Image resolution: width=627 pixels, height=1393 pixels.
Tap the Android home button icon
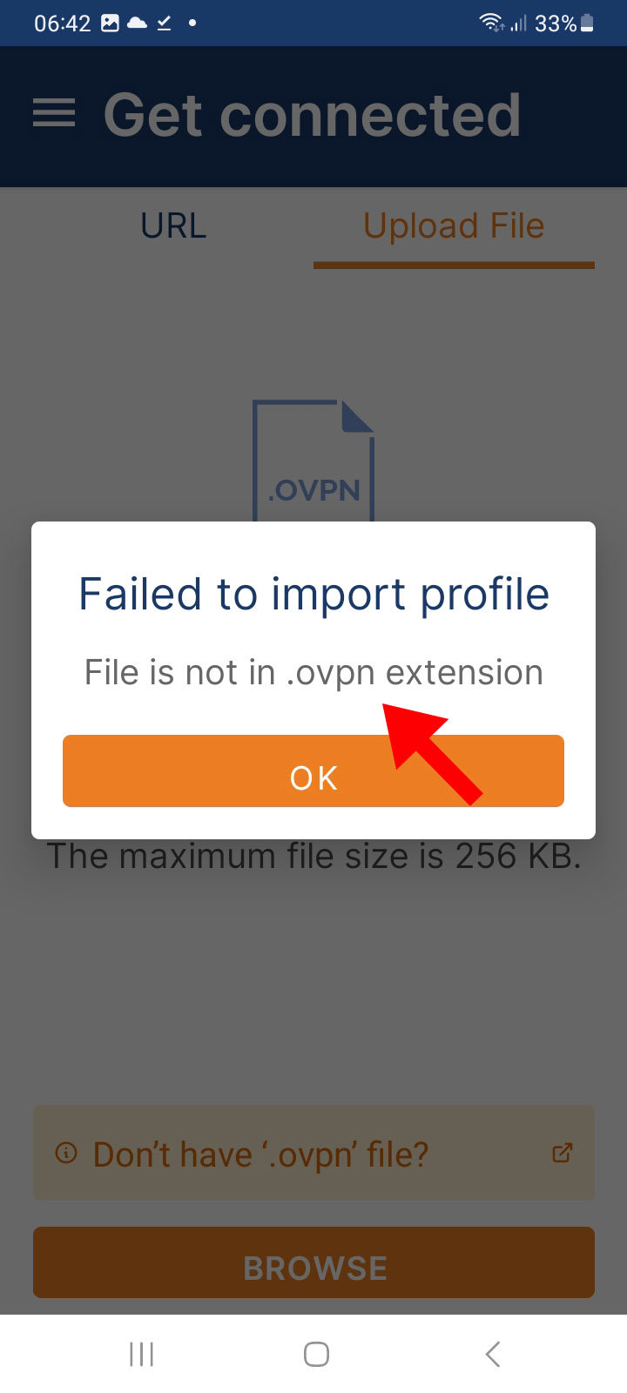click(316, 1354)
